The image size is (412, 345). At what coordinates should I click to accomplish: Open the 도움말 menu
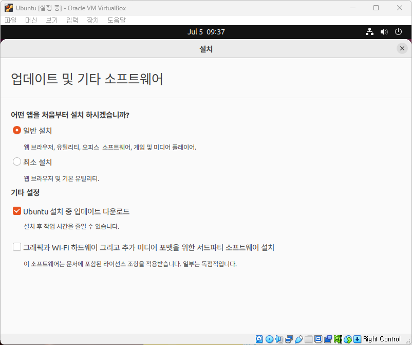point(117,20)
